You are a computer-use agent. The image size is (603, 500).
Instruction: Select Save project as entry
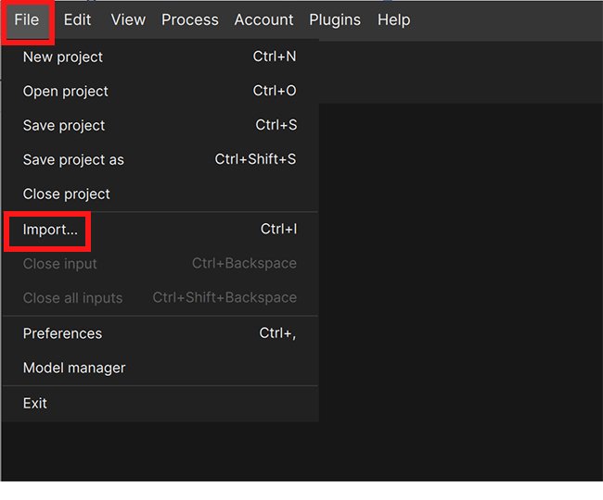click(160, 159)
